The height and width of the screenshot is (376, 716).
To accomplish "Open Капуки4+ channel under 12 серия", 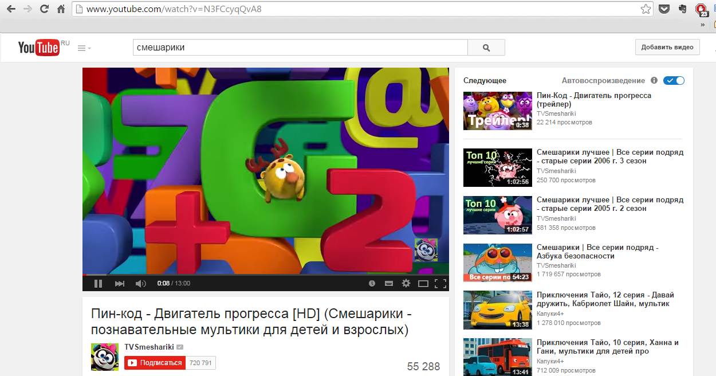I will coord(550,314).
